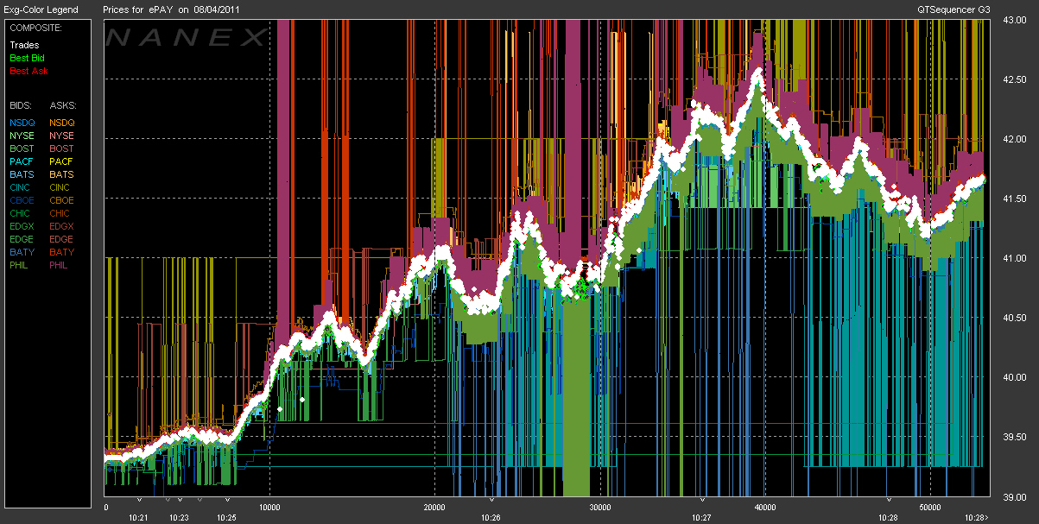Click the 39.50 price axis label
The width and height of the screenshot is (1039, 524).
click(1015, 437)
